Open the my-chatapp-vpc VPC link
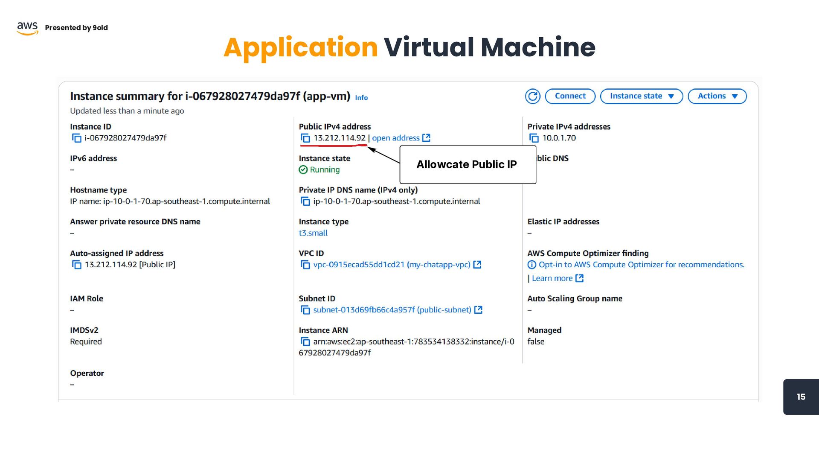Viewport: 819px width, 461px height. click(391, 265)
